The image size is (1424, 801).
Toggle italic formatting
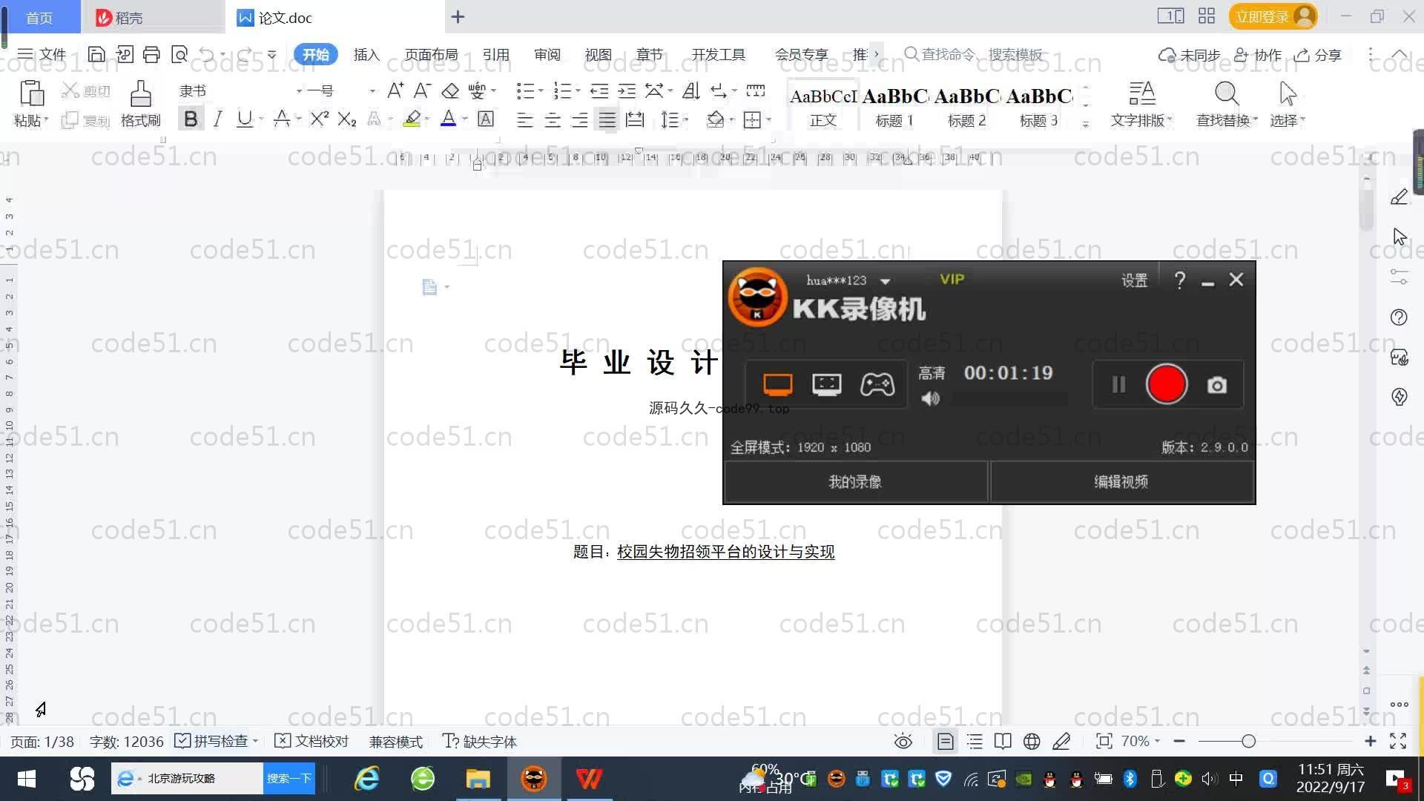217,119
